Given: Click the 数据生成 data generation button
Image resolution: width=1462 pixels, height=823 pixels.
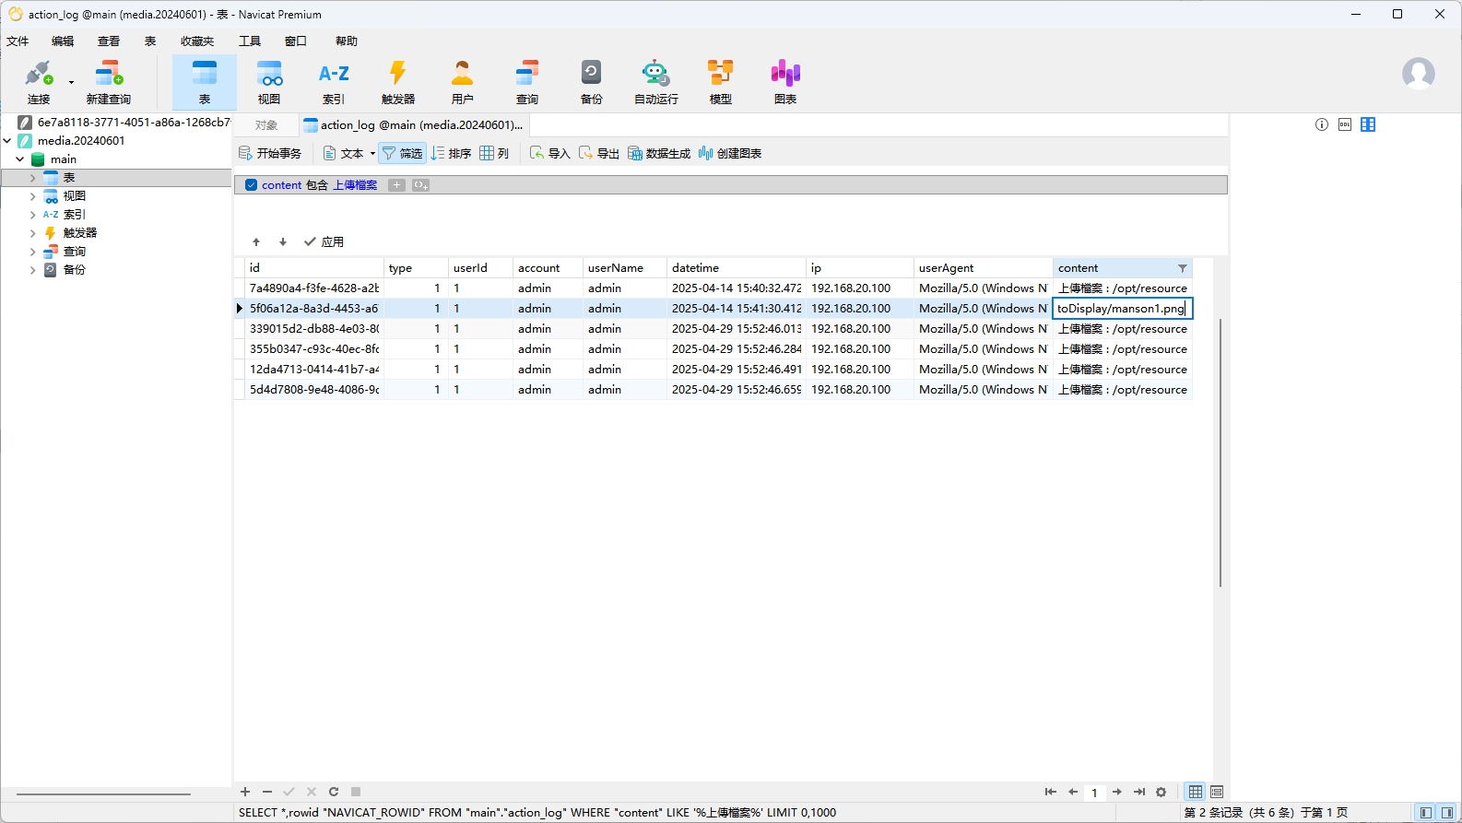Looking at the screenshot, I should 659,153.
